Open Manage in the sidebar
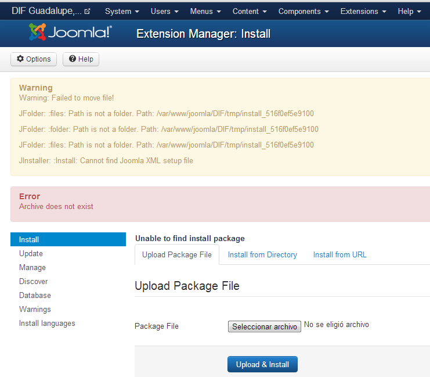The image size is (430, 377). coord(32,267)
